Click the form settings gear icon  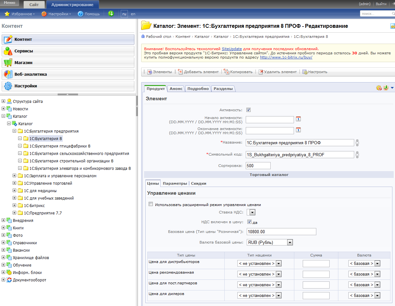coord(379,88)
